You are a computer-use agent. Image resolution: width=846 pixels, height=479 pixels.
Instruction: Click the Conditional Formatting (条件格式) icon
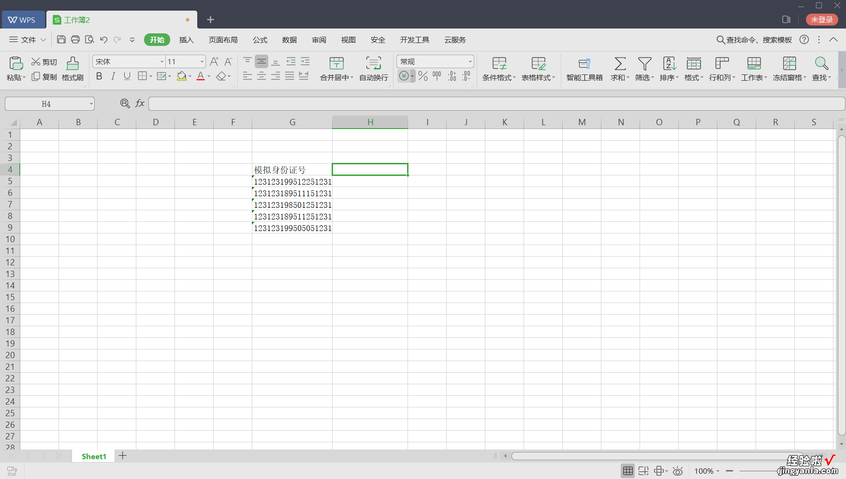[x=499, y=63]
